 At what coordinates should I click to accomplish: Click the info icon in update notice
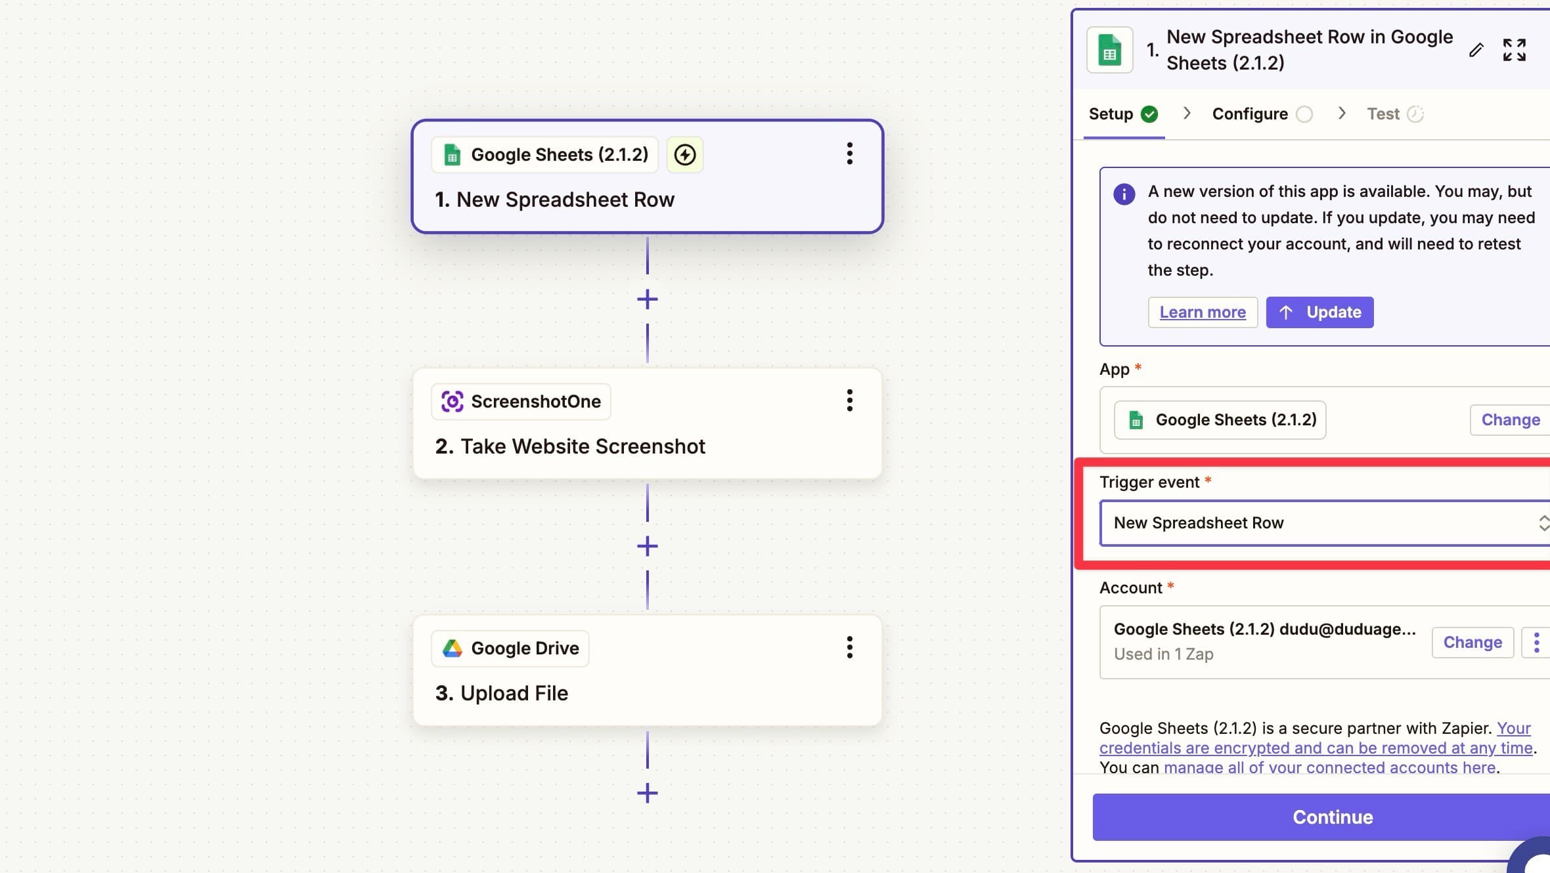click(1124, 194)
